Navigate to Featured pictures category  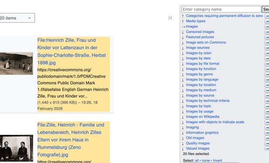pyautogui.click(x=200, y=37)
